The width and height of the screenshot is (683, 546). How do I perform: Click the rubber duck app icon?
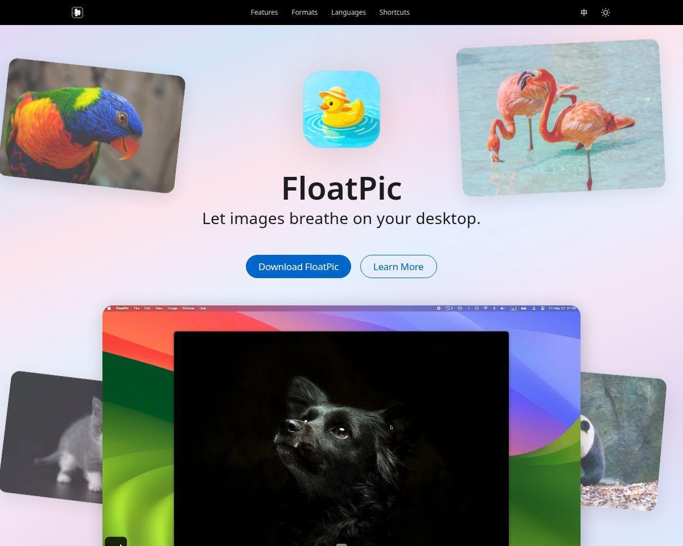tap(341, 109)
